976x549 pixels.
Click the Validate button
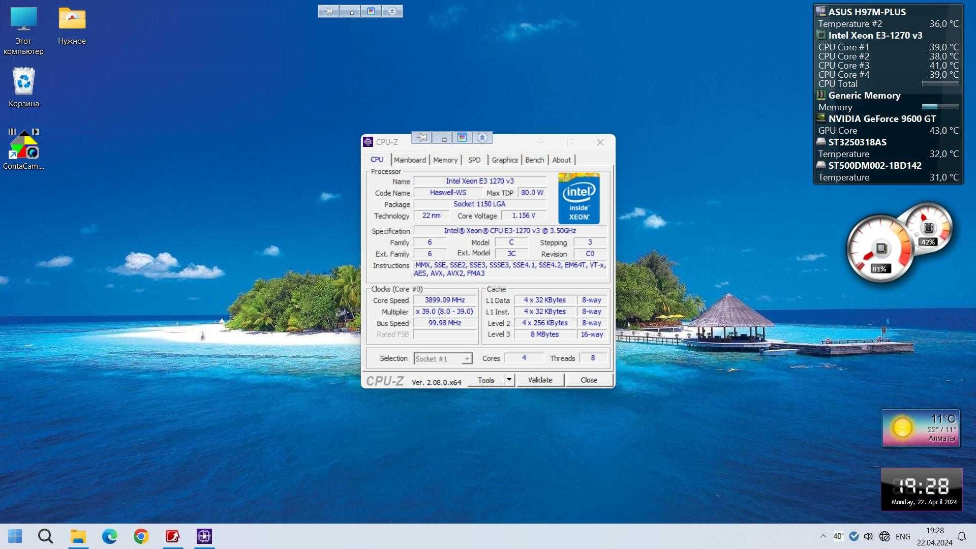[540, 380]
